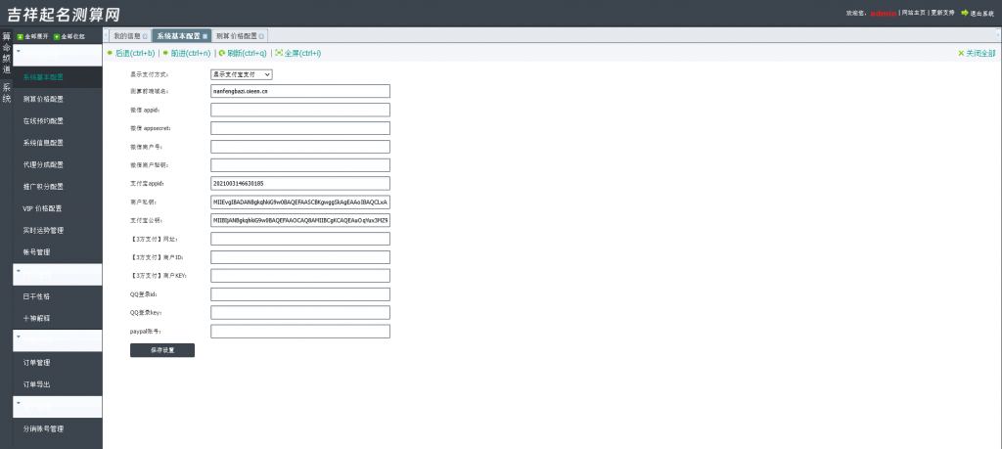The image size is (1002, 449).
Task: Click the 全部展开 expand-all icon
Action: [x=21, y=37]
